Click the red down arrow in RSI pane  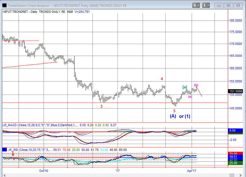pos(13,154)
